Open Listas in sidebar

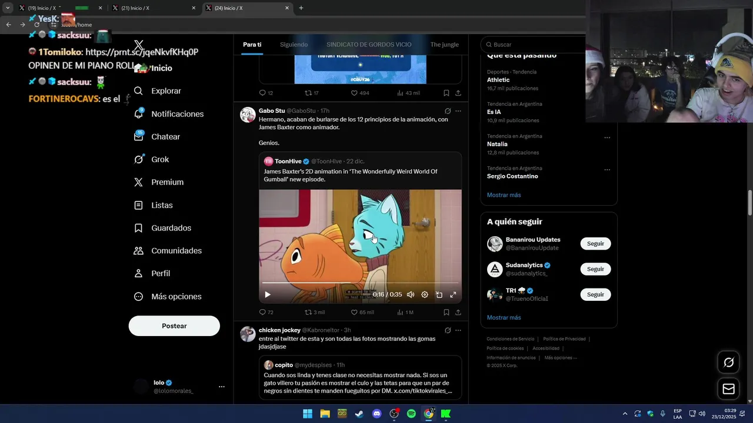coord(153,205)
